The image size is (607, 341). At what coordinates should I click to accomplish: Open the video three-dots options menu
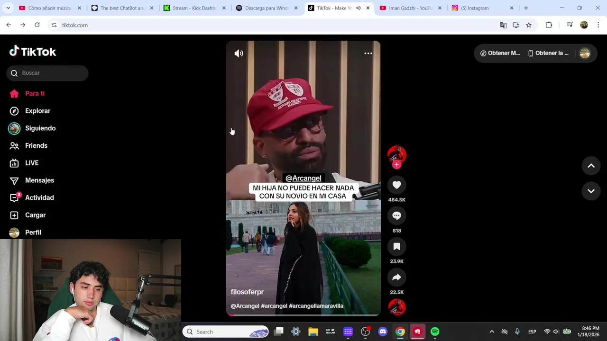(x=368, y=54)
